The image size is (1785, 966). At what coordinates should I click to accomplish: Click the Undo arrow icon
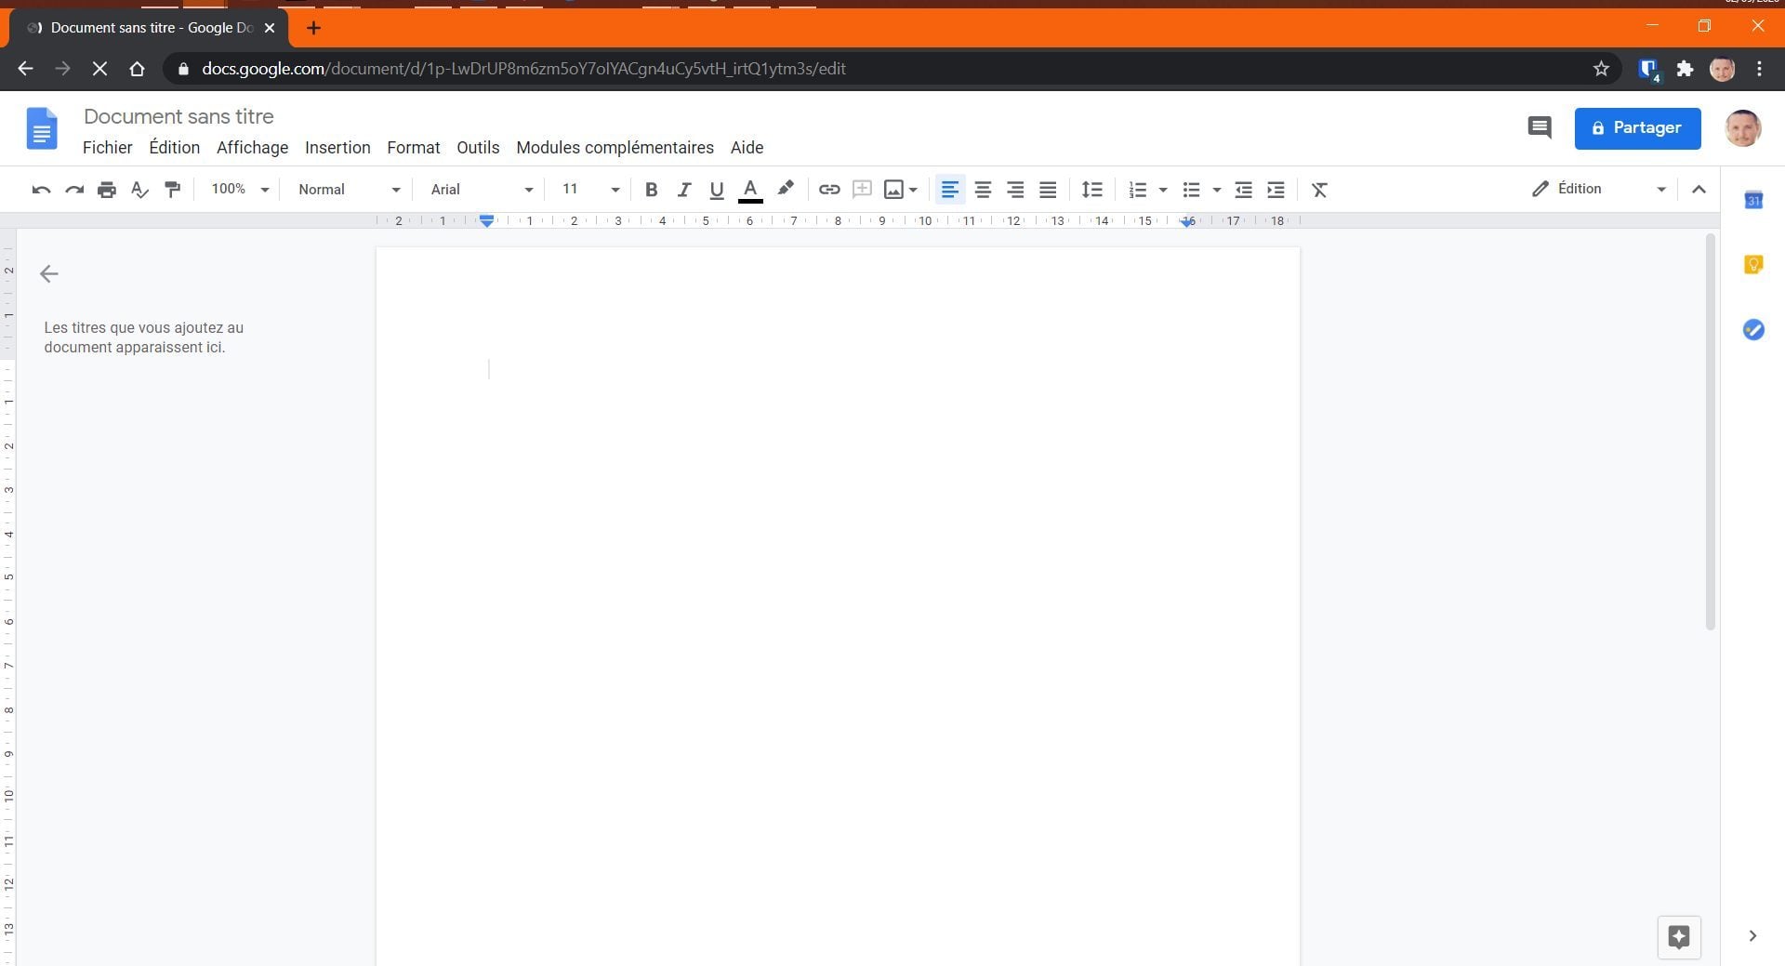click(41, 190)
